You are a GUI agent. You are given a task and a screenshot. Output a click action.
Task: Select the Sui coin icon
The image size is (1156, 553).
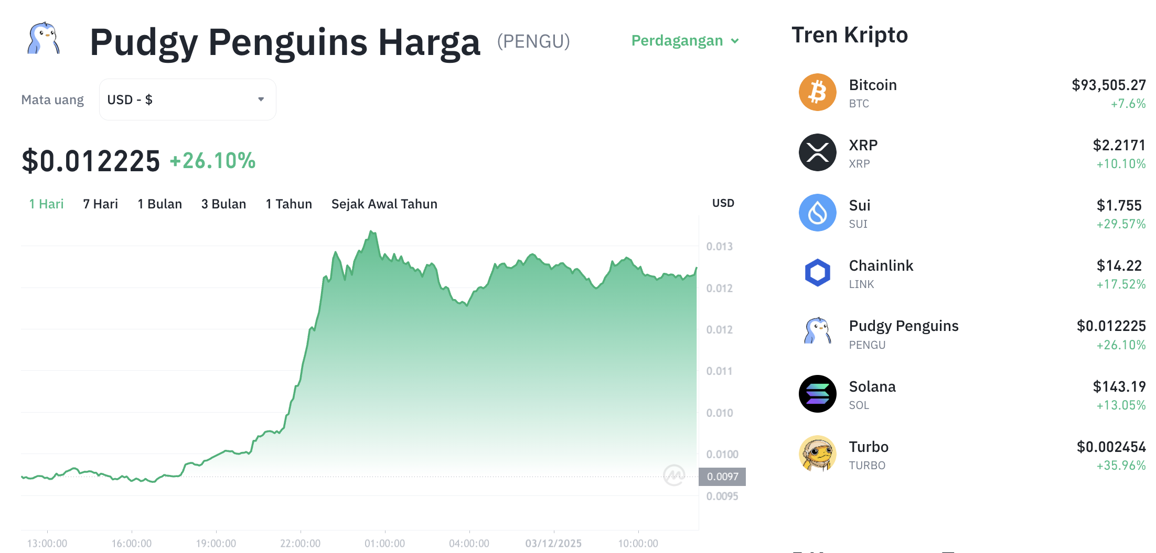(817, 213)
